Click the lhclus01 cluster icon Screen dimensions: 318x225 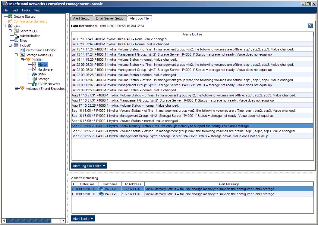click(16, 45)
